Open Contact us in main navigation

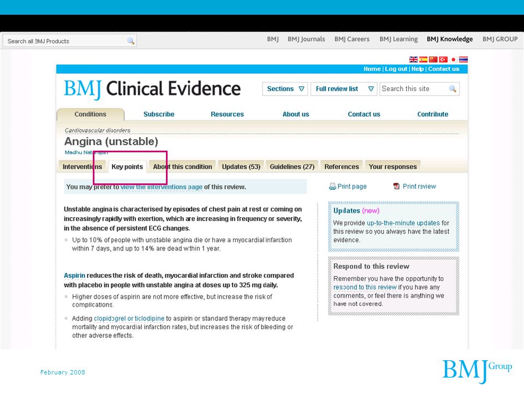pos(364,114)
